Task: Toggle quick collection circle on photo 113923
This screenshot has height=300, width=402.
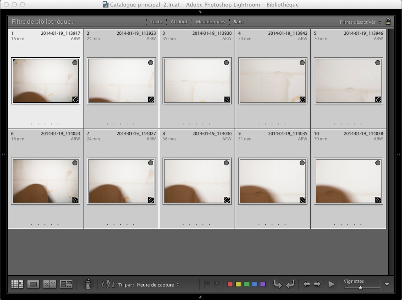Action: [151, 63]
